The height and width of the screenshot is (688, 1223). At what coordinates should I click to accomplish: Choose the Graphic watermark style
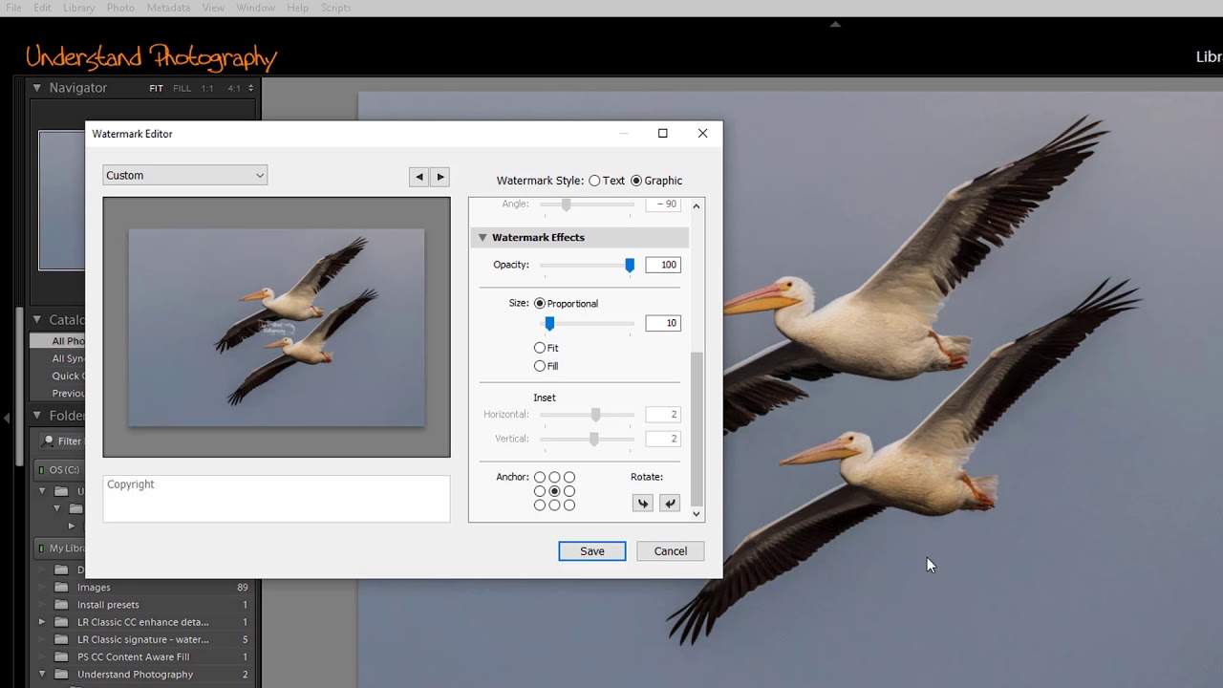[636, 181]
